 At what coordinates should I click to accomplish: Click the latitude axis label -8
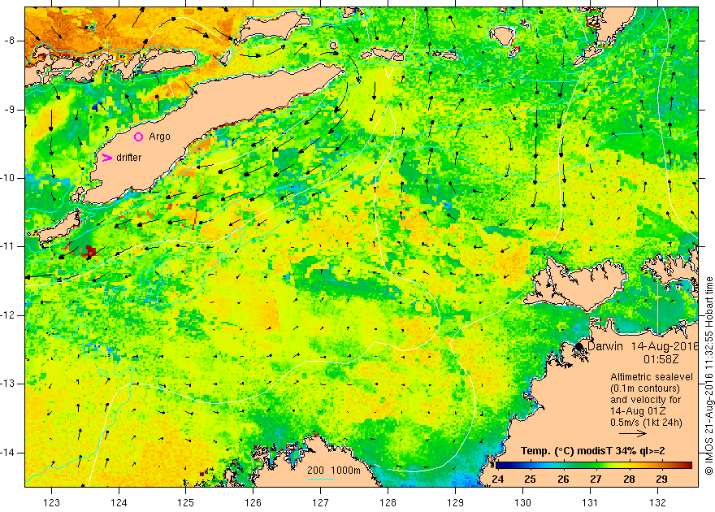(8, 41)
